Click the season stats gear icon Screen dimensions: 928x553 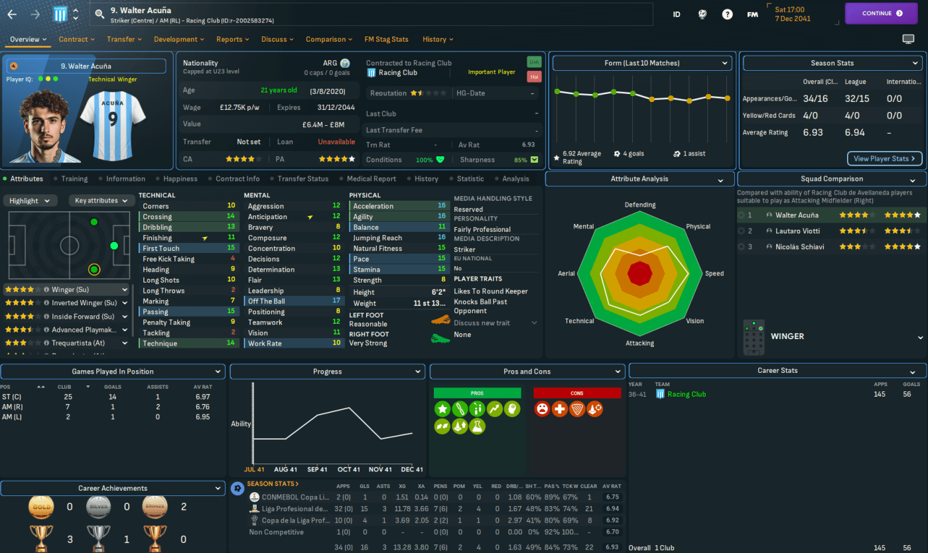click(x=237, y=489)
